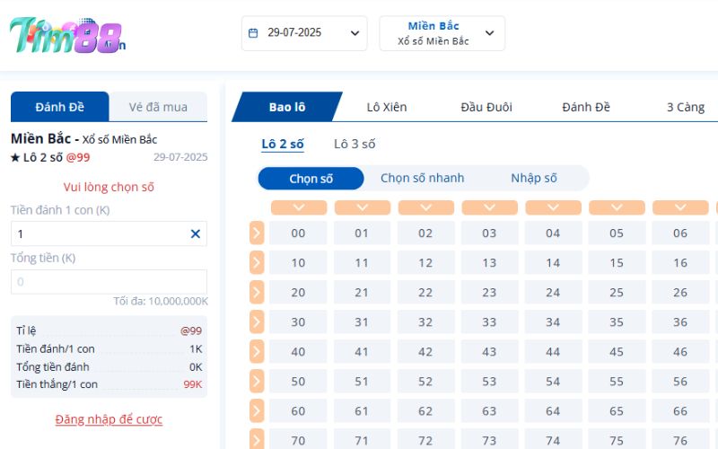
Task: Toggle number 22 in the grid
Action: click(425, 293)
